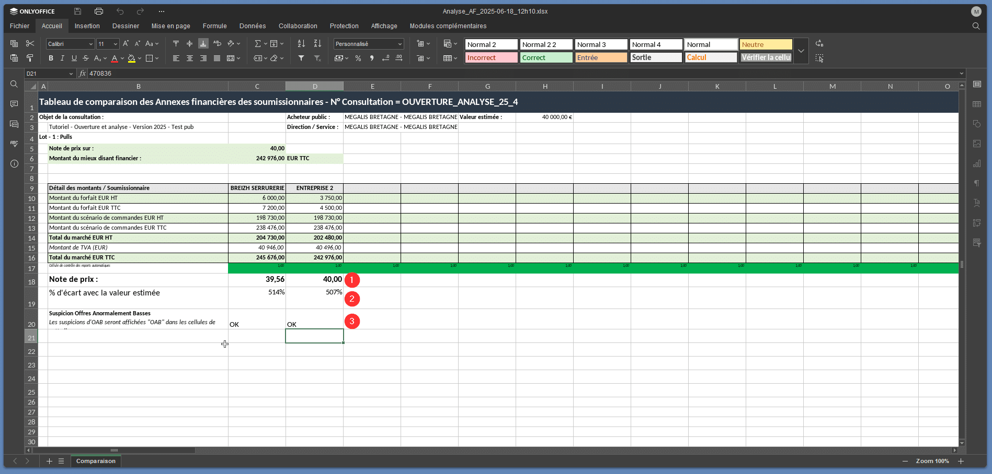This screenshot has height=474, width=992.
Task: Center text horizontally
Action: pyautogui.click(x=189, y=58)
